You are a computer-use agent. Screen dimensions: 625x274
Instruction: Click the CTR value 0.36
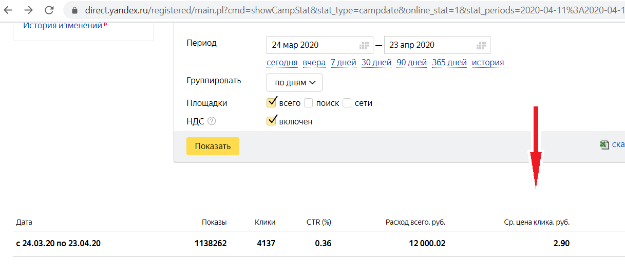323,244
